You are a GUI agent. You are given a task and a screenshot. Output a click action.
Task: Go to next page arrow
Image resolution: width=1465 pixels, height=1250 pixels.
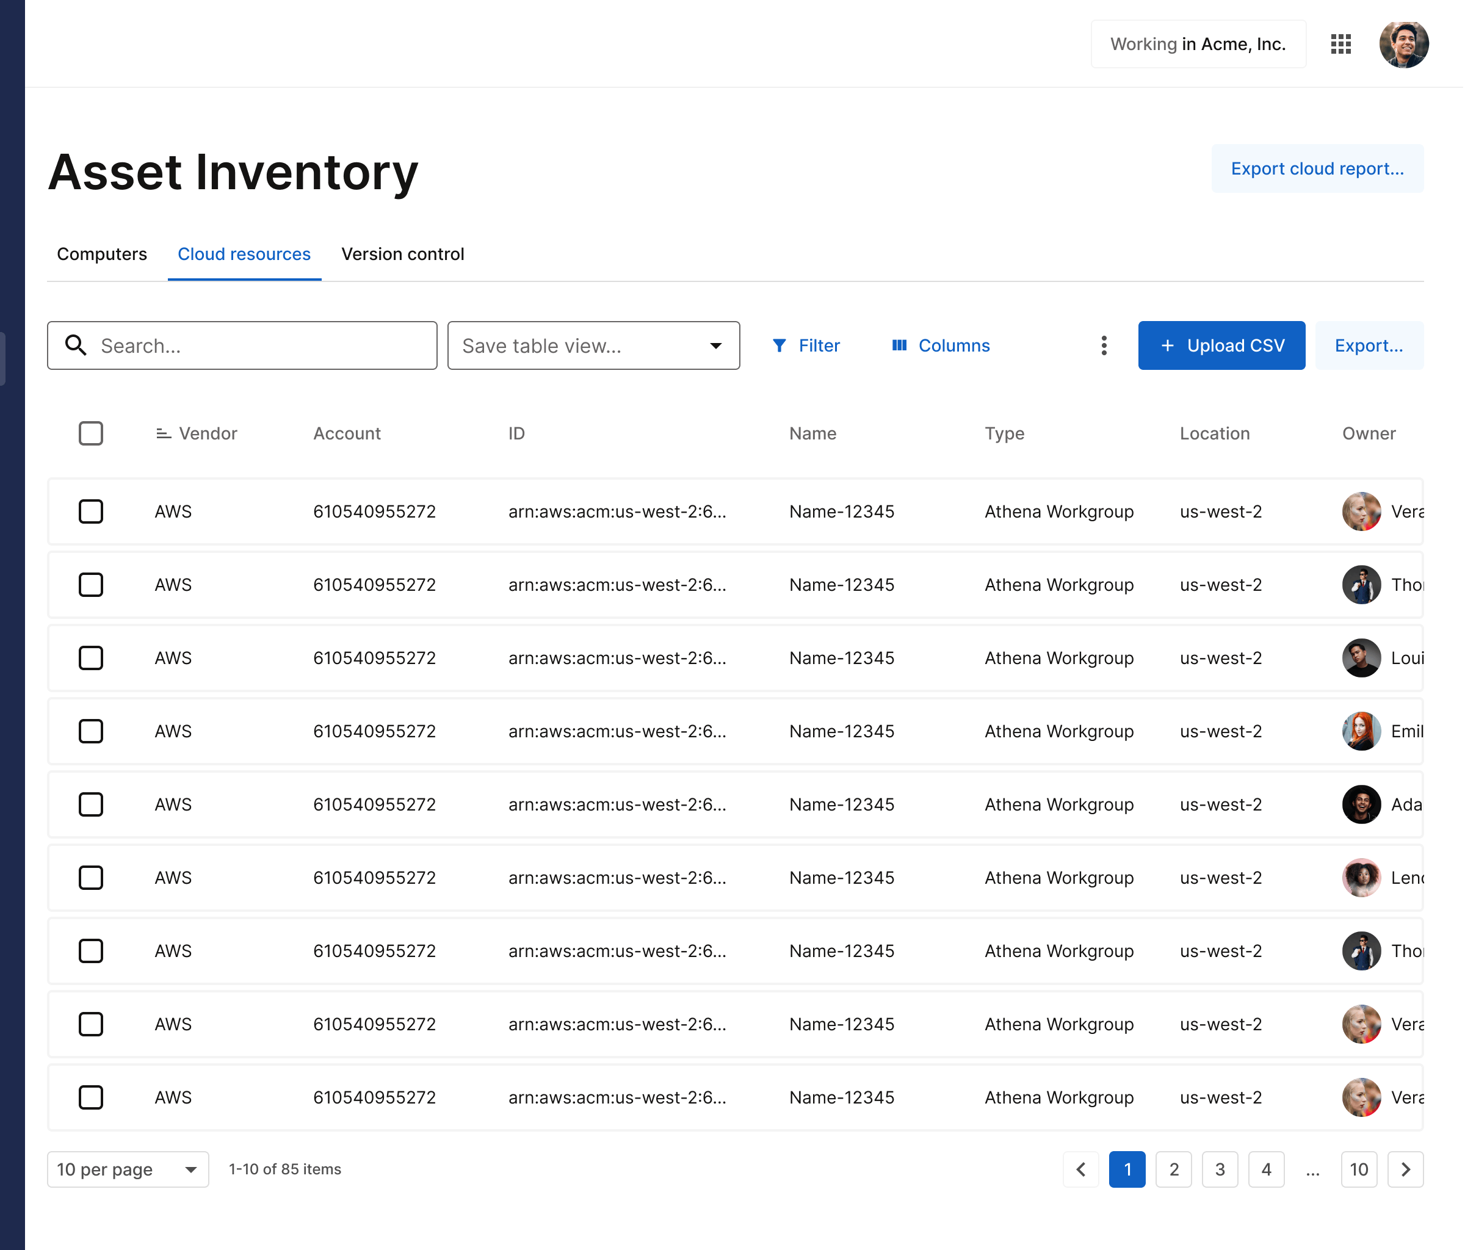(1405, 1169)
